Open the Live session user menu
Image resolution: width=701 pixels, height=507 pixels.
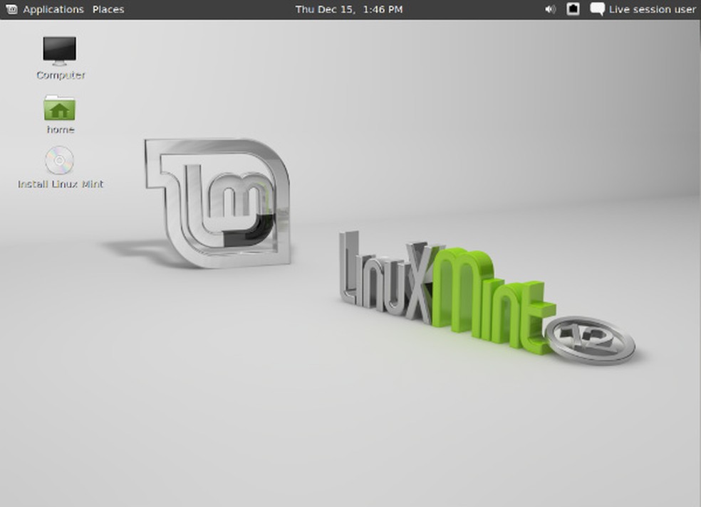click(x=652, y=9)
